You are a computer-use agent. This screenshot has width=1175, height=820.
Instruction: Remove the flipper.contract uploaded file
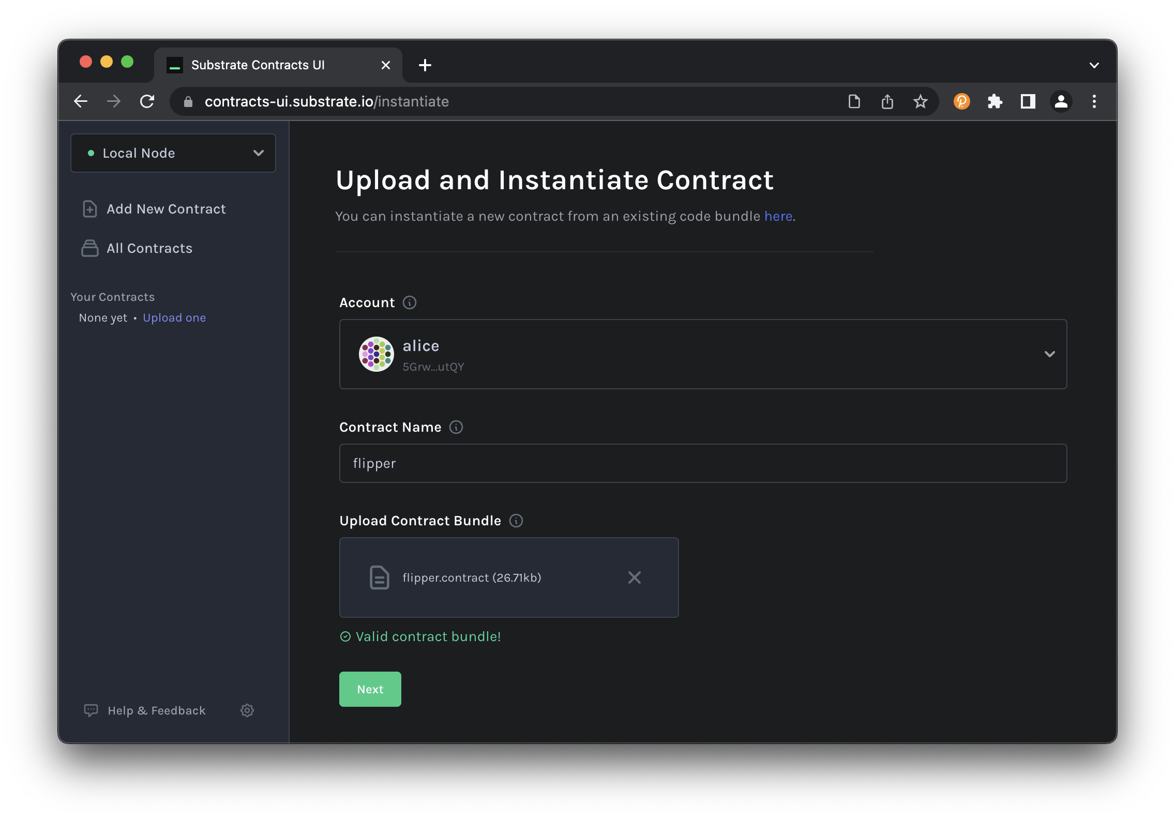coord(634,578)
